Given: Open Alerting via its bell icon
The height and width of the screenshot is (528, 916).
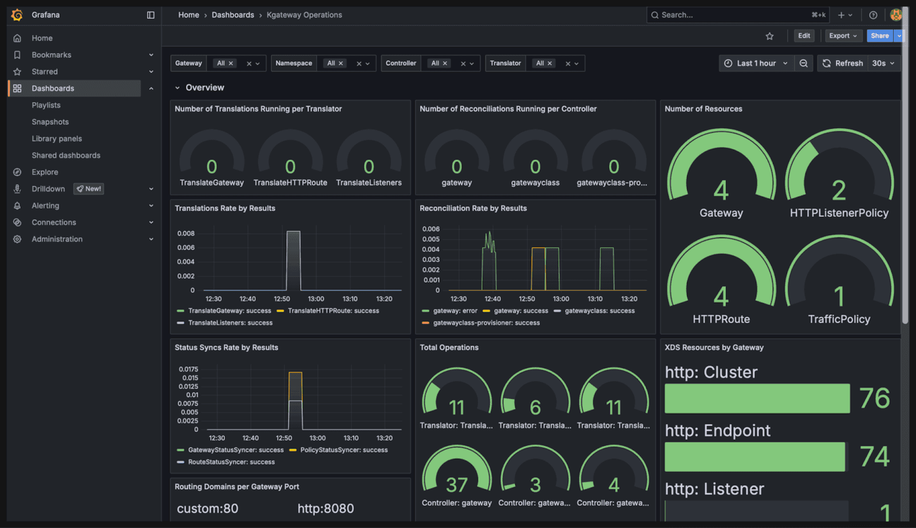Looking at the screenshot, I should 17,205.
